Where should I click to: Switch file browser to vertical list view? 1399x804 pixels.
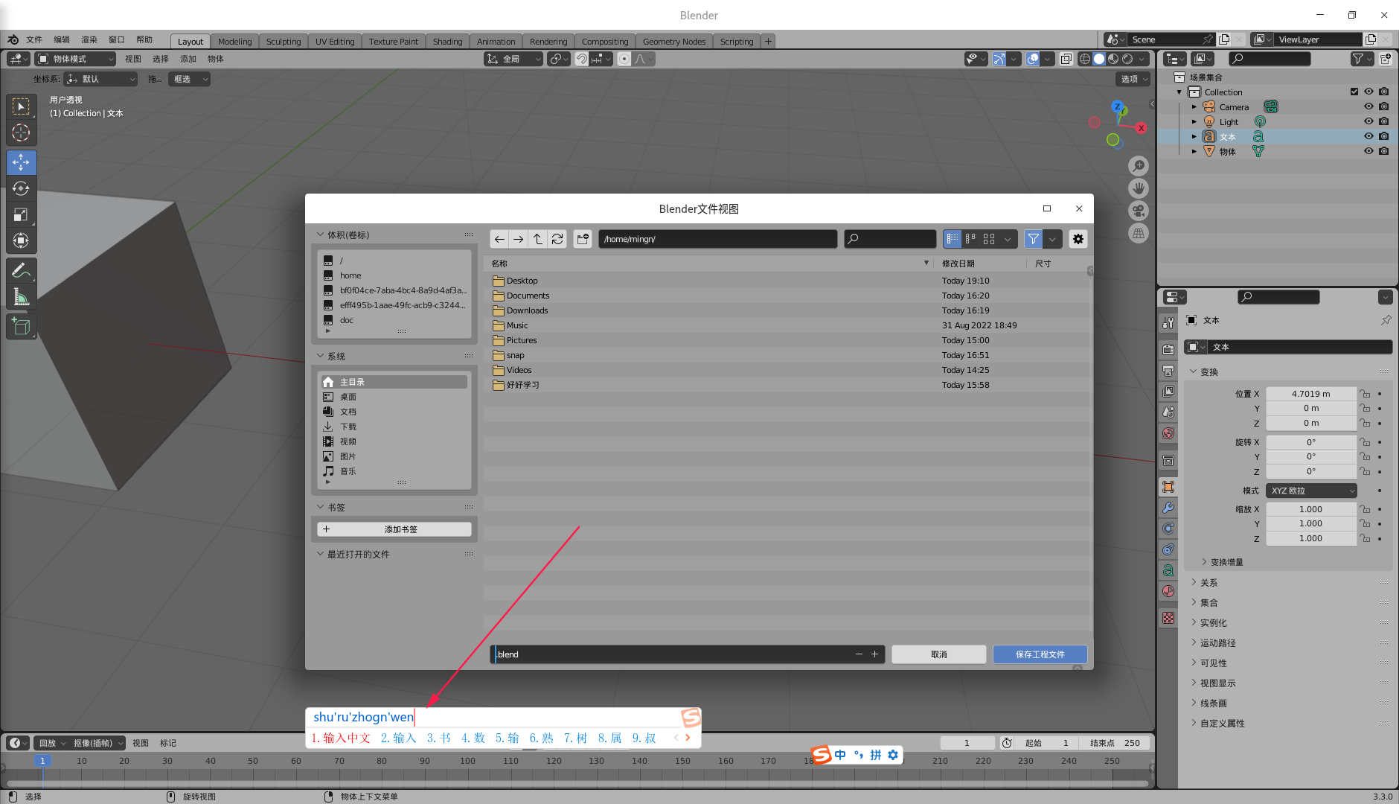click(x=953, y=239)
